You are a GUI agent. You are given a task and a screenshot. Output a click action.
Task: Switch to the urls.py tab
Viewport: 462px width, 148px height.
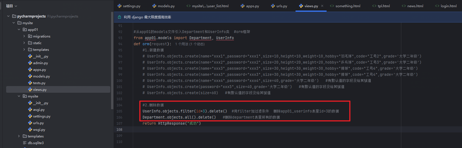tap(279, 6)
